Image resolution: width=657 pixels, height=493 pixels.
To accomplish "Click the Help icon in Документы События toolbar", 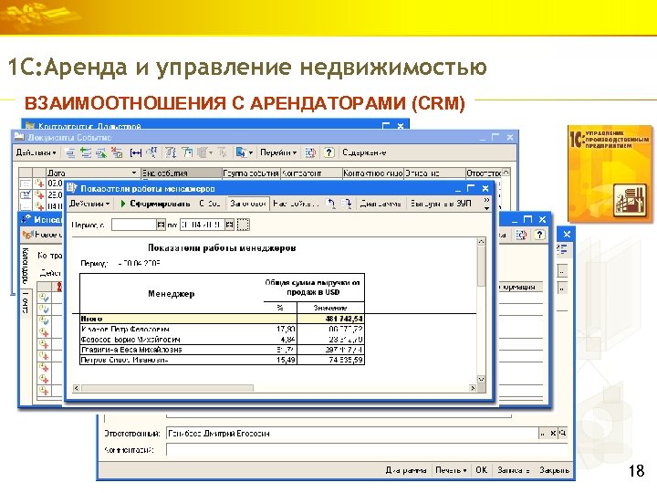I will 328,153.
